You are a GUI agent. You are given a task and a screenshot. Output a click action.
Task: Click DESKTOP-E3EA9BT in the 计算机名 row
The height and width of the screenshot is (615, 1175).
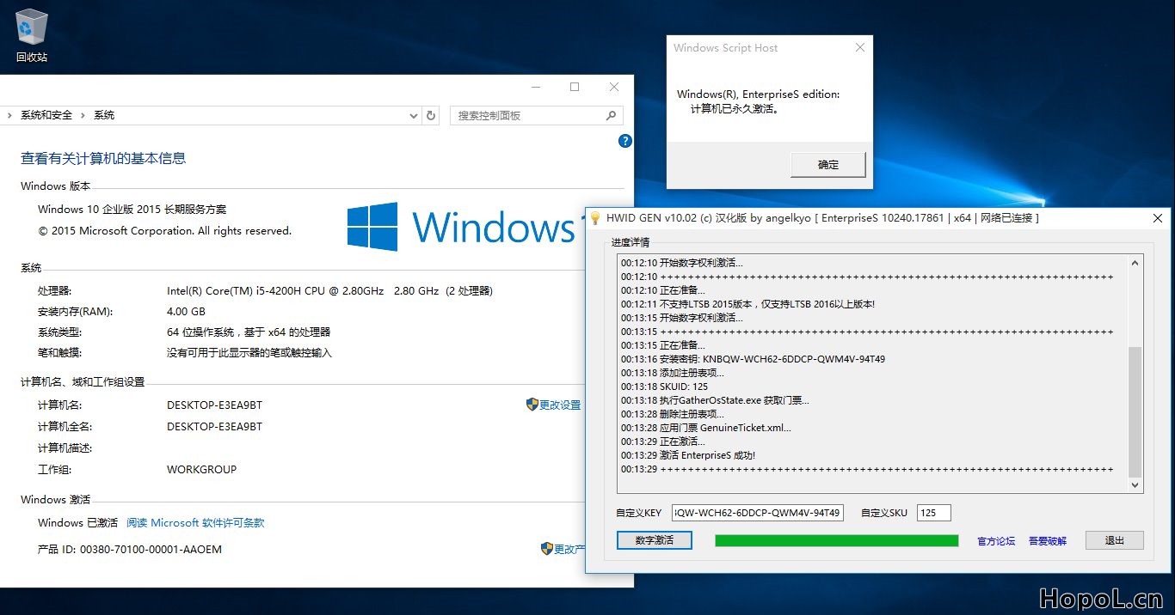point(214,405)
